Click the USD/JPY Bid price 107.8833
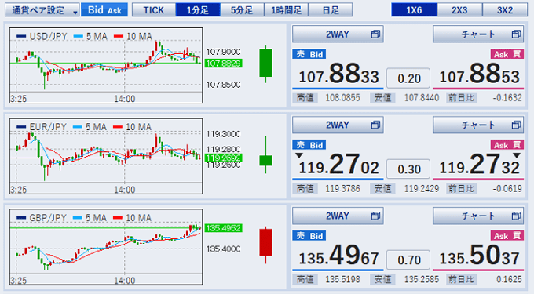Image resolution: width=534 pixels, height=294 pixels. tap(338, 74)
